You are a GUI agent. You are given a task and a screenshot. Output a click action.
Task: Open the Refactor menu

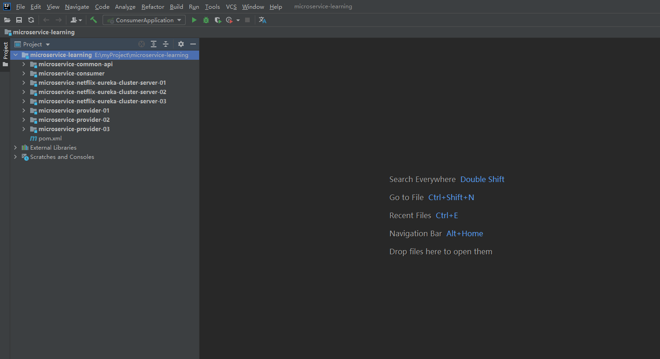[153, 6]
